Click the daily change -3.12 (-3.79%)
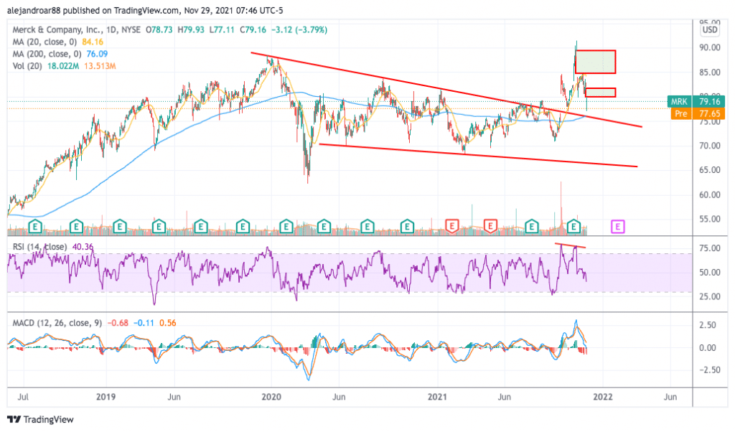 (x=299, y=29)
